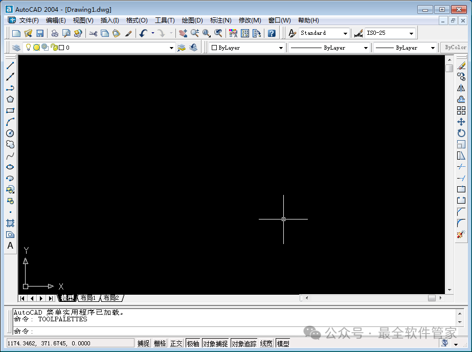The width and height of the screenshot is (472, 352).
Task: Click the Save drawing icon
Action: click(40, 33)
